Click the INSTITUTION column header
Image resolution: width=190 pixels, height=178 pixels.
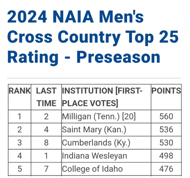tap(102, 97)
